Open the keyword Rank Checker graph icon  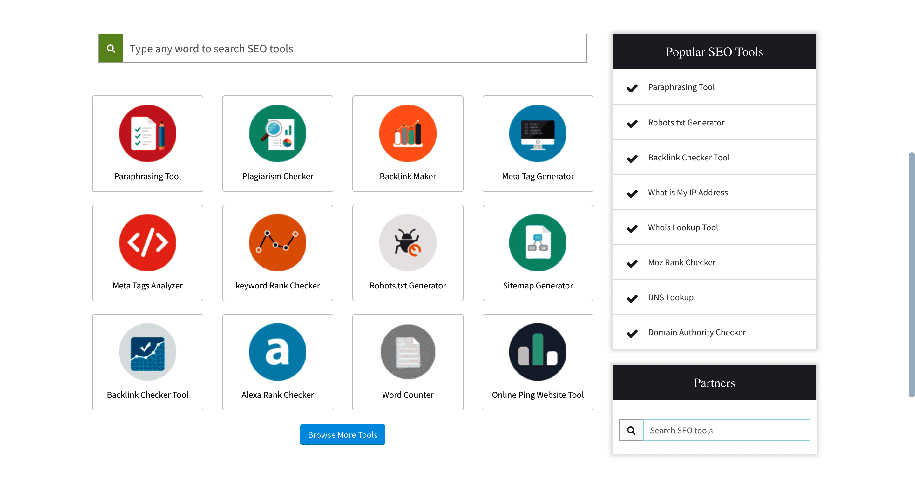click(x=277, y=242)
